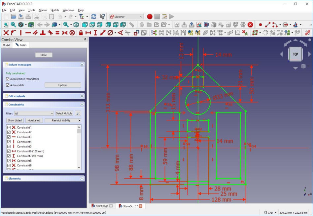Select the distance constraint tool
Image resolution: width=313 pixels, height=216 pixels.
103,33
